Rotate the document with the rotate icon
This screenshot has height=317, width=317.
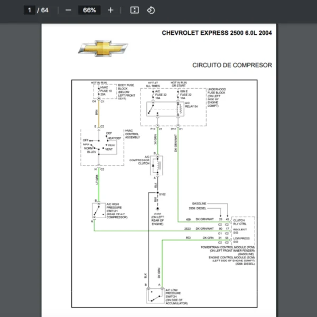151,10
